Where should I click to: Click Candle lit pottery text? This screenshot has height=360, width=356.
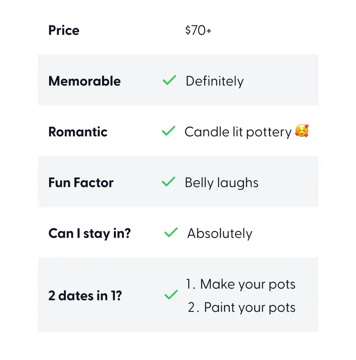[x=238, y=132]
